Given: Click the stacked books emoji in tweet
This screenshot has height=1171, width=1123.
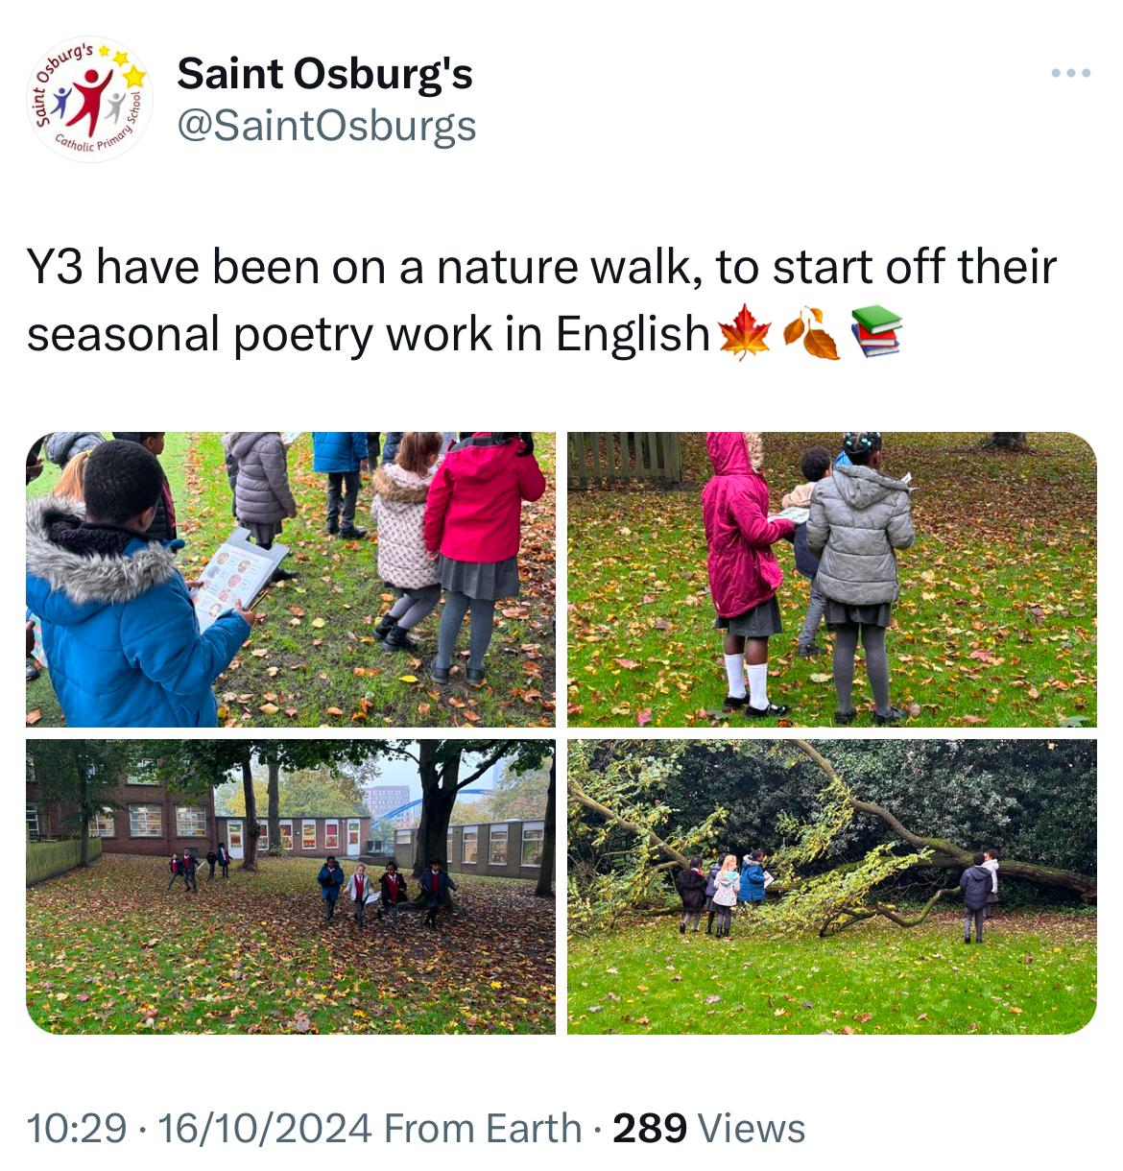Looking at the screenshot, I should 876,331.
